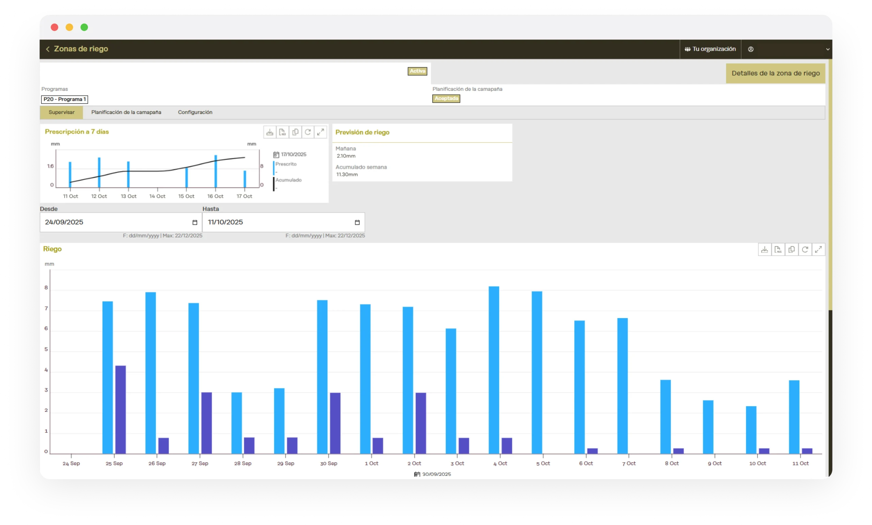The width and height of the screenshot is (872, 525).
Task: Copy the Riego chart data
Action: pos(791,250)
